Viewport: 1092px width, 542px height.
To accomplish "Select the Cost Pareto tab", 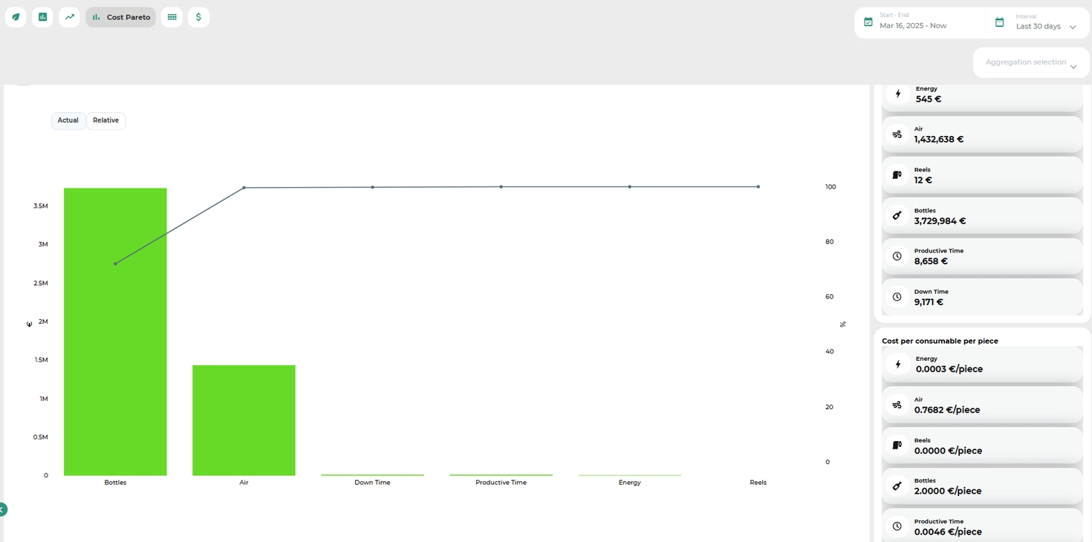I will click(x=121, y=17).
